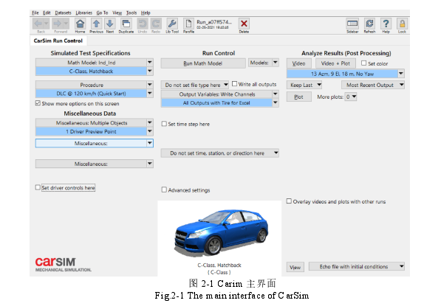Open the Edit menu
This screenshot has width=441, height=306.
pos(47,13)
